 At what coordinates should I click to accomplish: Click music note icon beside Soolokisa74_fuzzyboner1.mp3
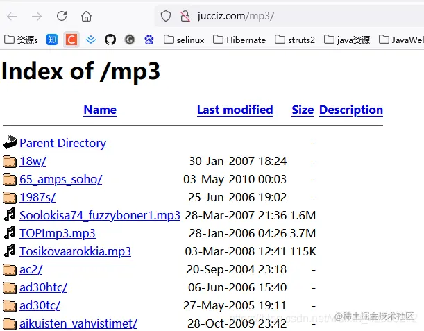point(10,215)
